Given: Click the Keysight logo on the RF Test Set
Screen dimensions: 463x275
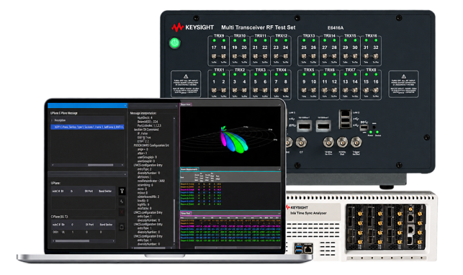Looking at the screenshot, I should pos(192,28).
